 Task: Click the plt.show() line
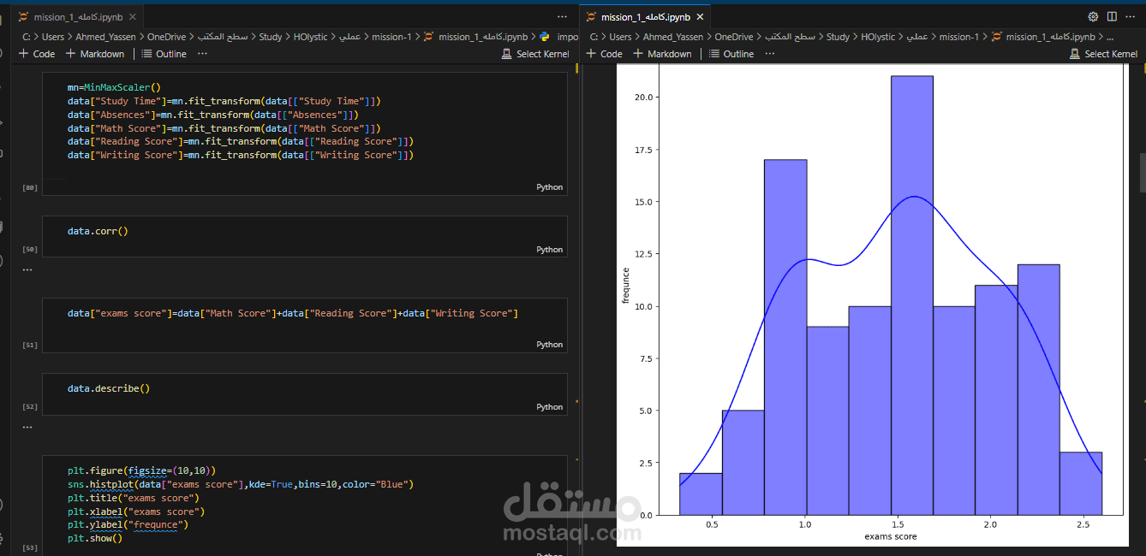pos(95,538)
